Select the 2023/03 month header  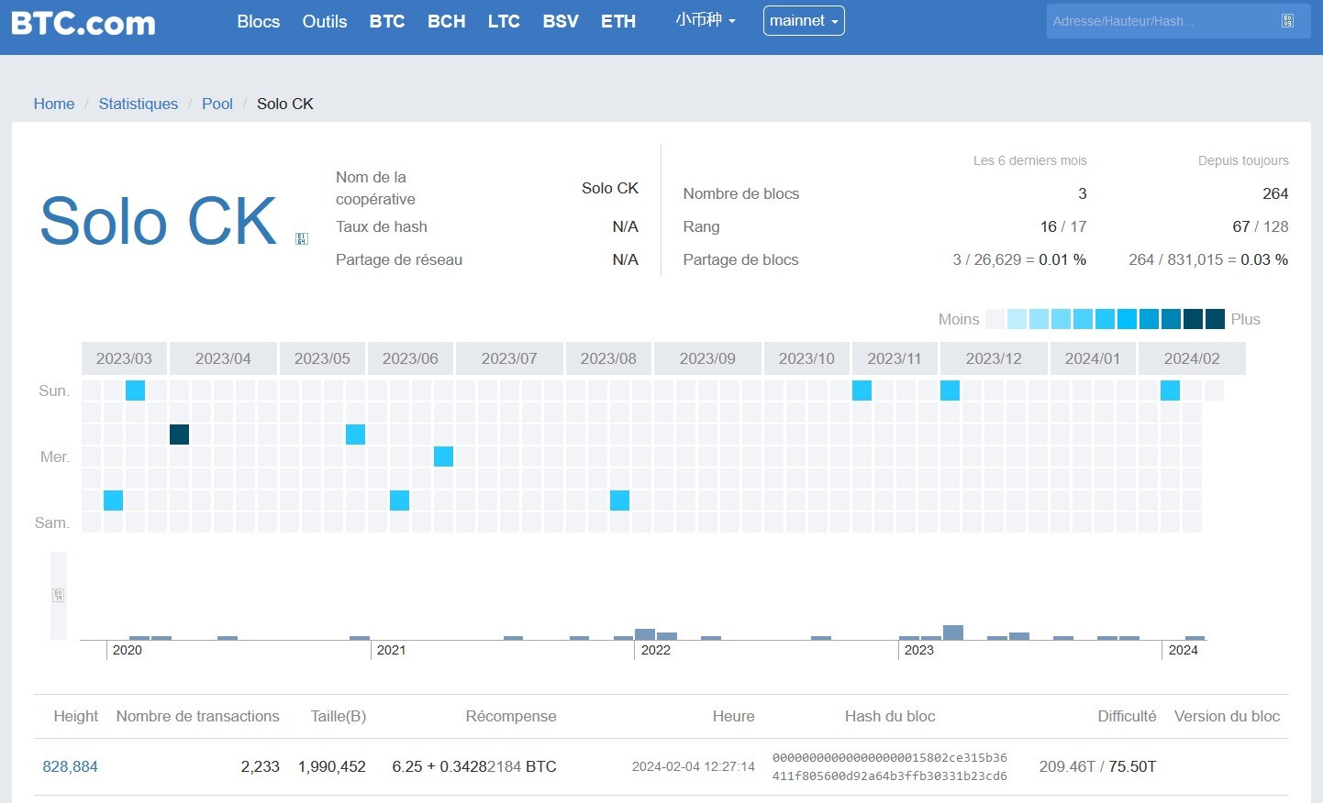click(124, 358)
